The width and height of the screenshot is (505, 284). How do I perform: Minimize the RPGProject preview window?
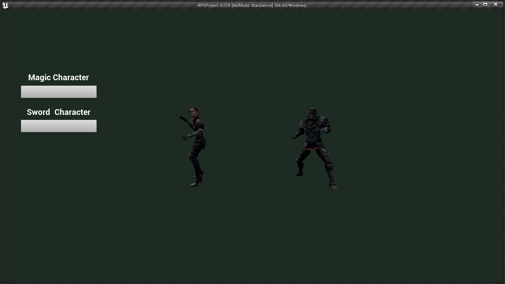pyautogui.click(x=477, y=4)
